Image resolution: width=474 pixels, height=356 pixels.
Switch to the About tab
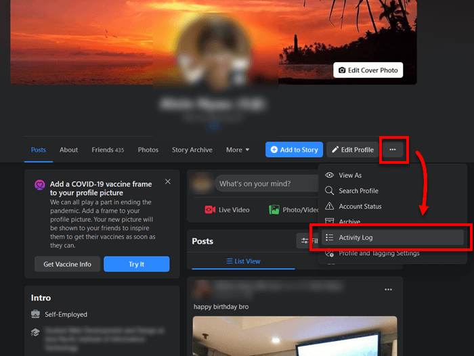click(68, 150)
